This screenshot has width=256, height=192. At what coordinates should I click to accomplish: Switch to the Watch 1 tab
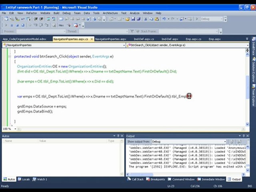[40, 179]
